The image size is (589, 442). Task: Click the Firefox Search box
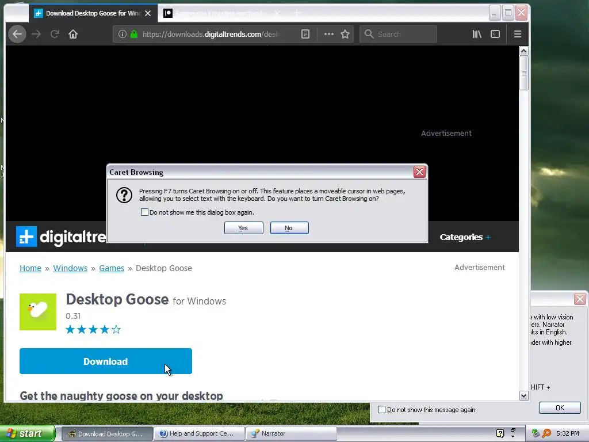pos(398,34)
